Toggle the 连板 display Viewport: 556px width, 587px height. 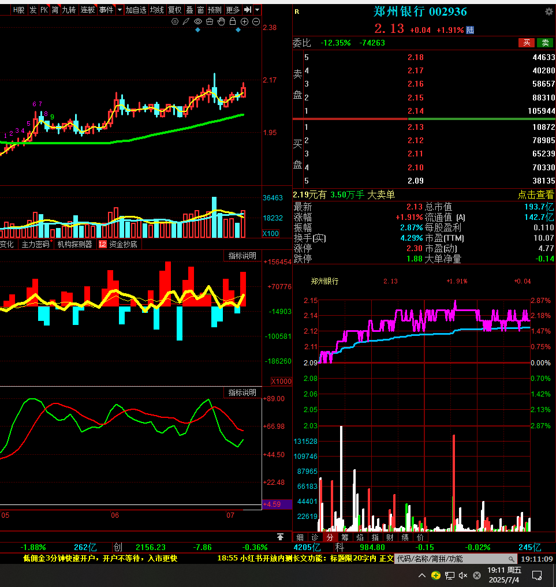88,10
